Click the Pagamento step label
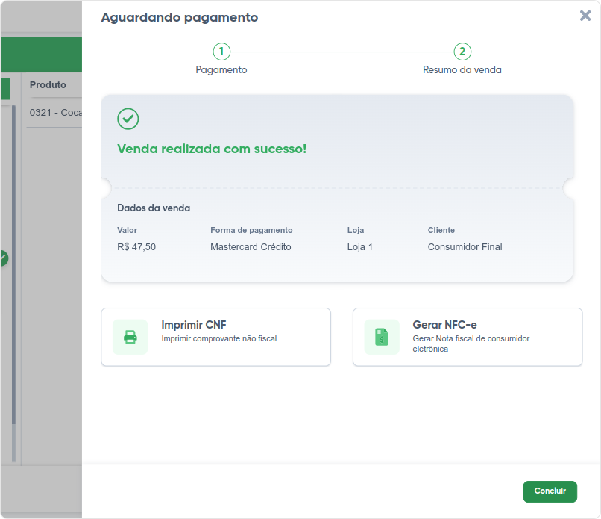The width and height of the screenshot is (601, 519). [221, 70]
